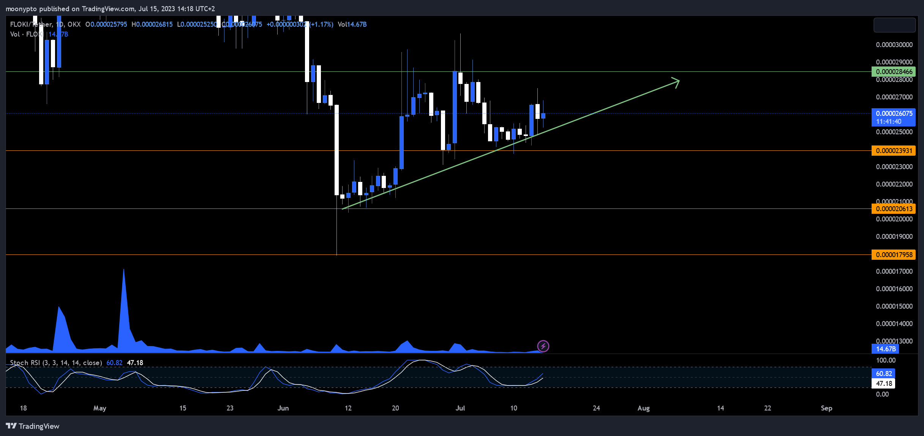Click the percent change (+1.17%) text
924x436 pixels.
(x=321, y=24)
